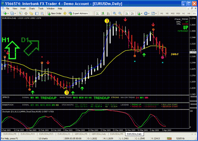The image size is (198, 141).
Task: Click the GMACD indicator subwindow label
Action: pos(6,97)
